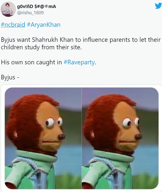Click the left puppet's googly eyes
The height and width of the screenshot is (192, 162).
54,122
